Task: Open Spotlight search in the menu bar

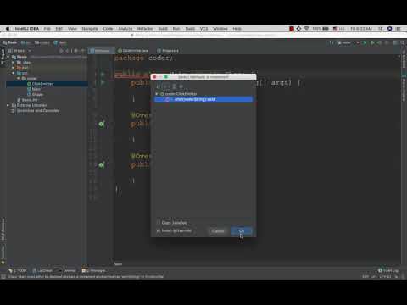Action: pos(381,29)
